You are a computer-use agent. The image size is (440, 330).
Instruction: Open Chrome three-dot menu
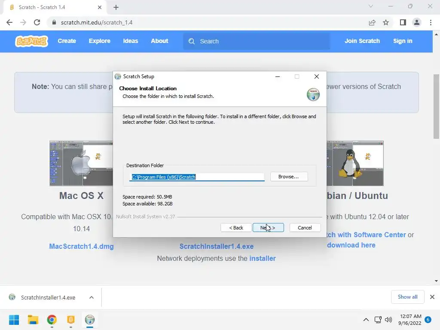431,22
